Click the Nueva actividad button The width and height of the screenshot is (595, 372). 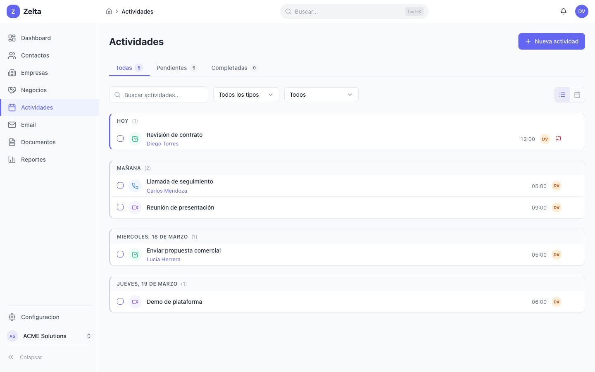[552, 41]
